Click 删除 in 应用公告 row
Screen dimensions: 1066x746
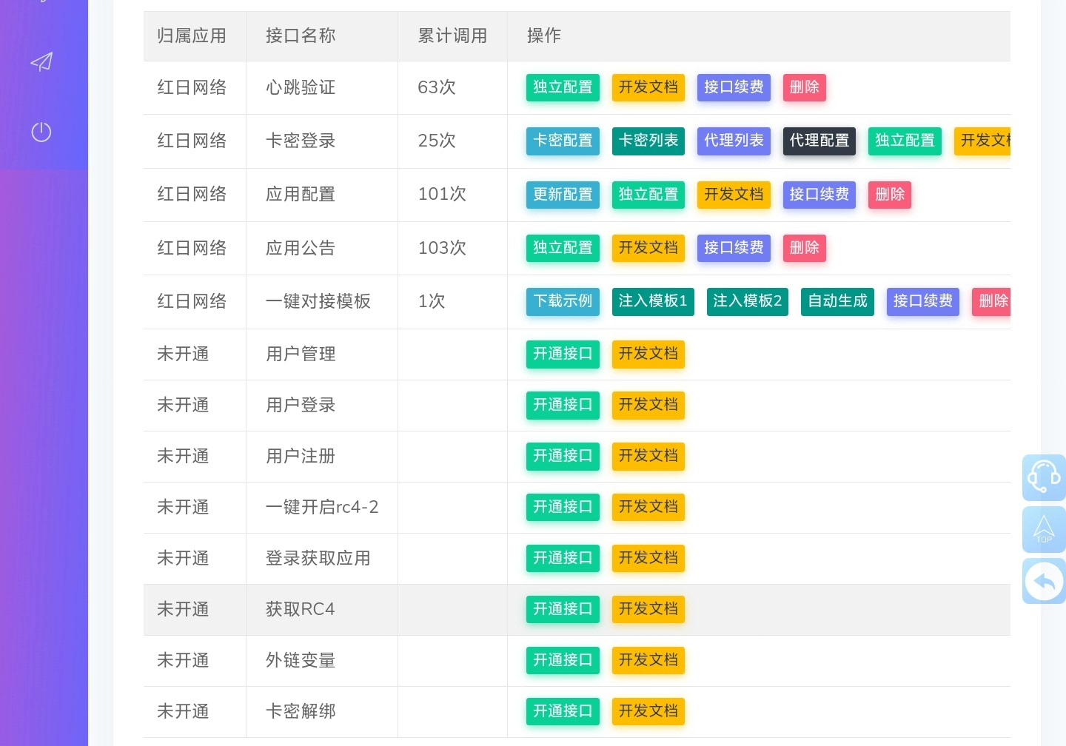tap(805, 248)
